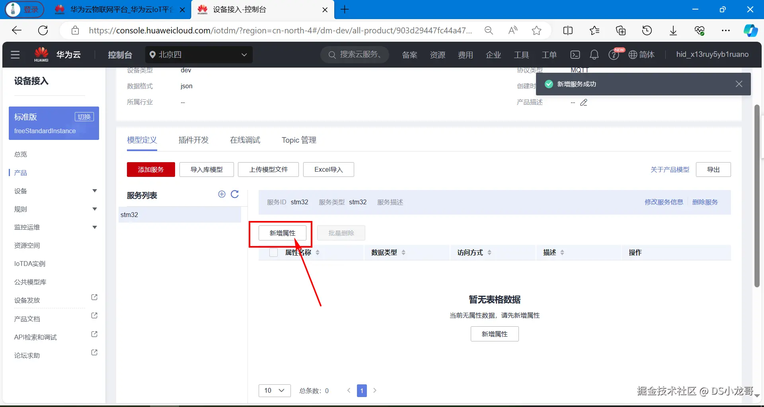Select the stm32 service in list
This screenshot has width=764, height=407.
click(x=180, y=215)
